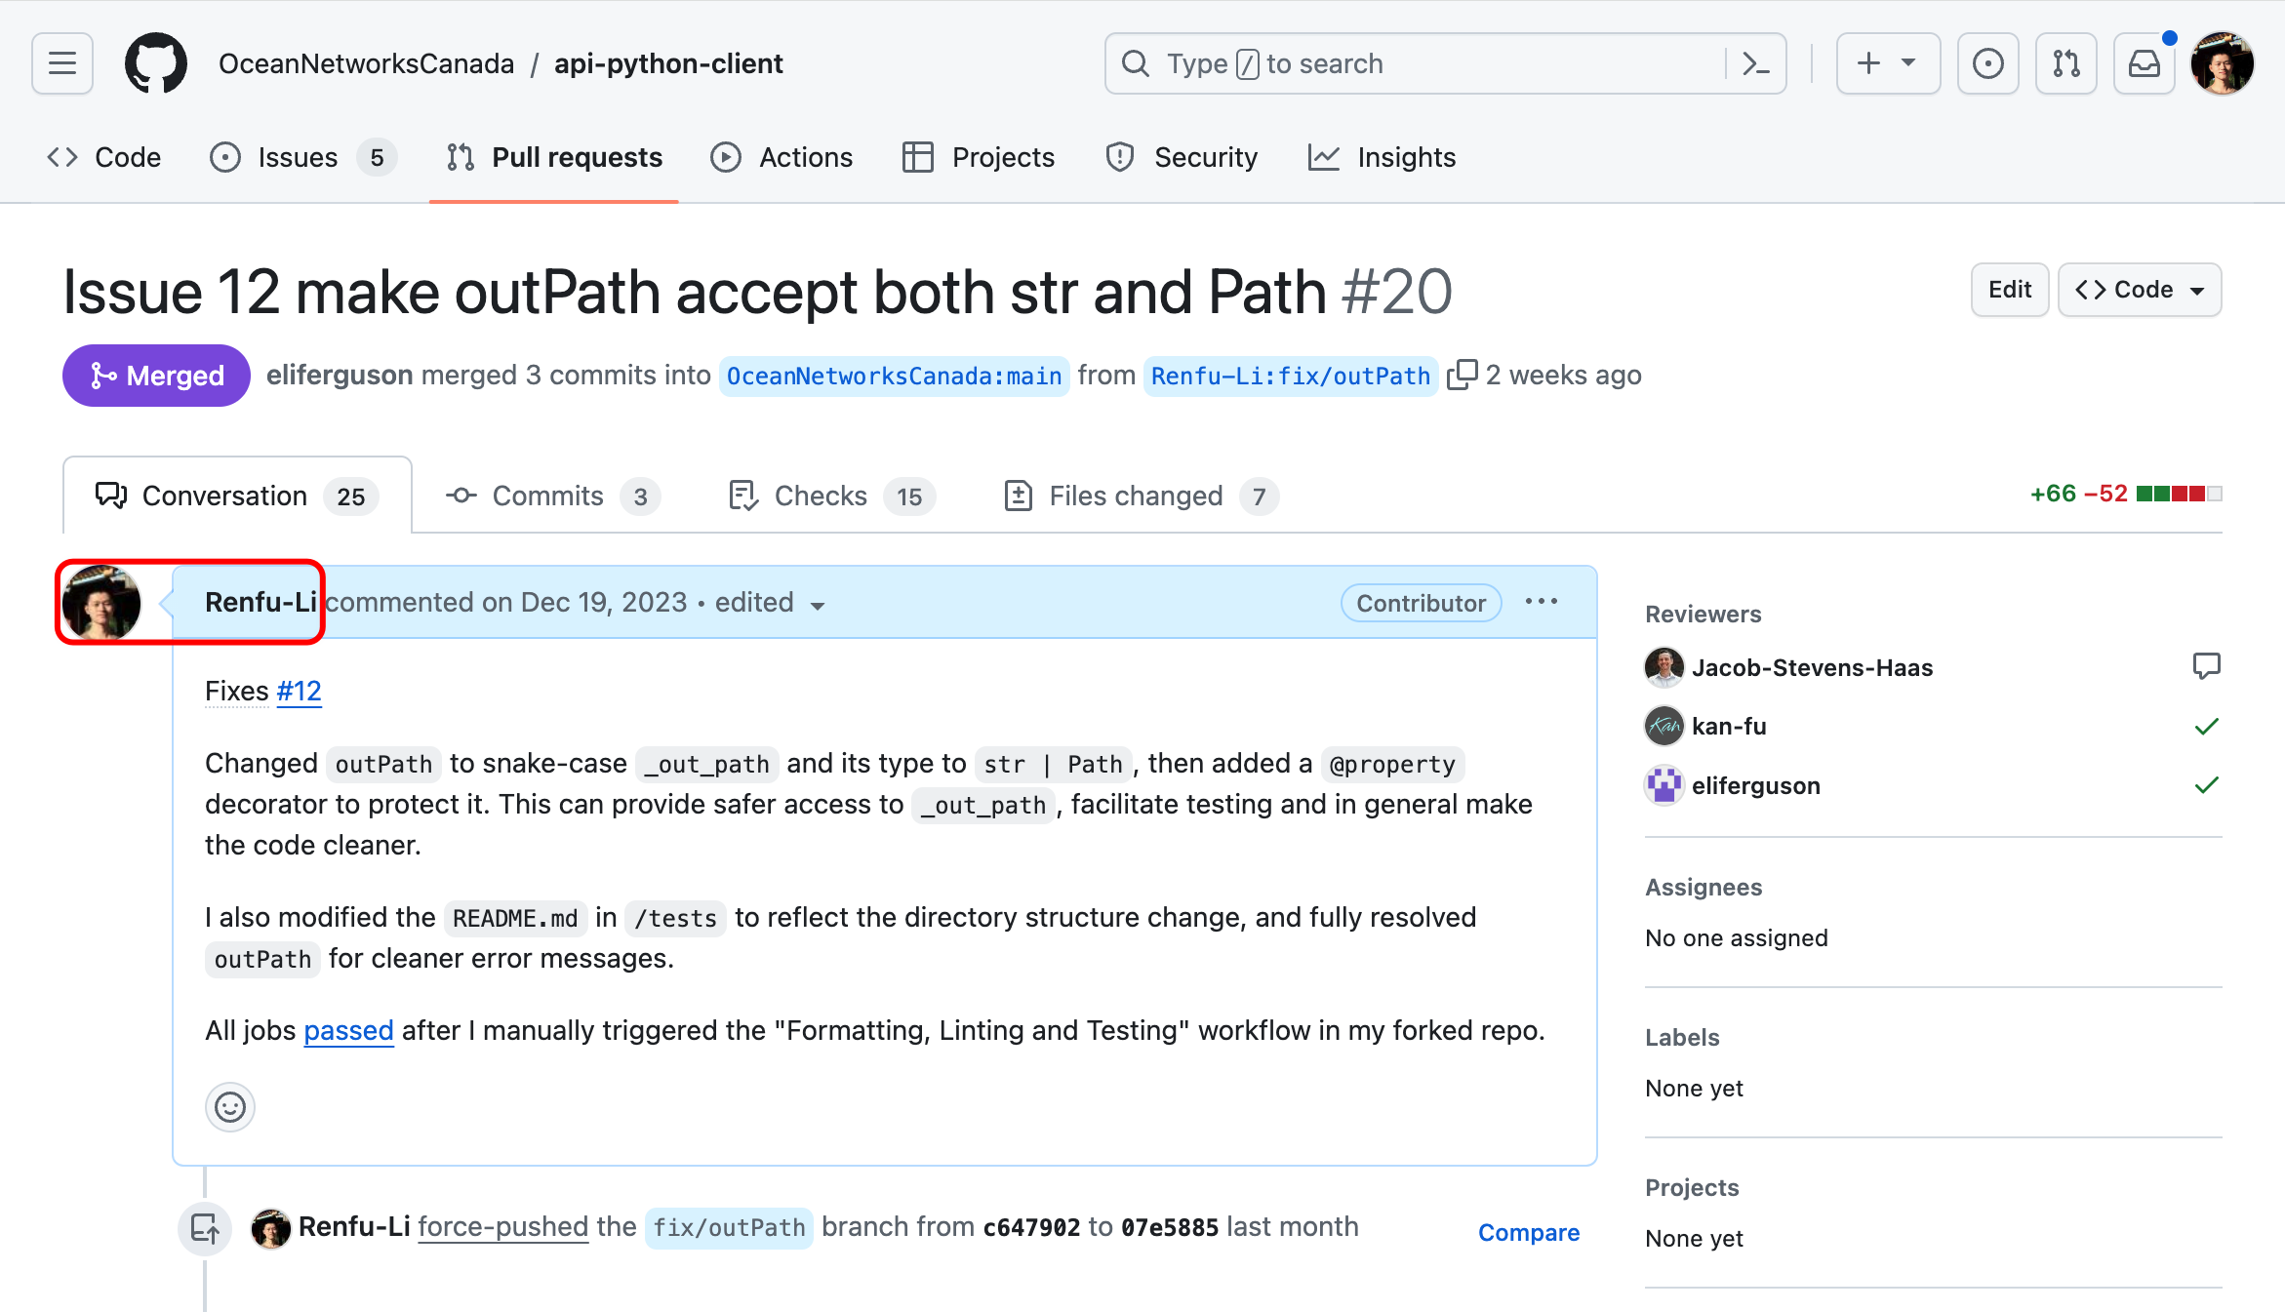Image resolution: width=2285 pixels, height=1312 pixels.
Task: Focus the Type to search field
Action: (1415, 63)
